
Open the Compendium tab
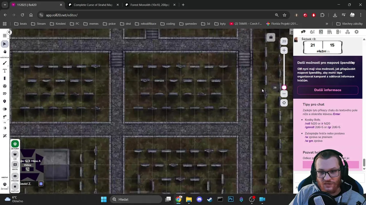329,32
